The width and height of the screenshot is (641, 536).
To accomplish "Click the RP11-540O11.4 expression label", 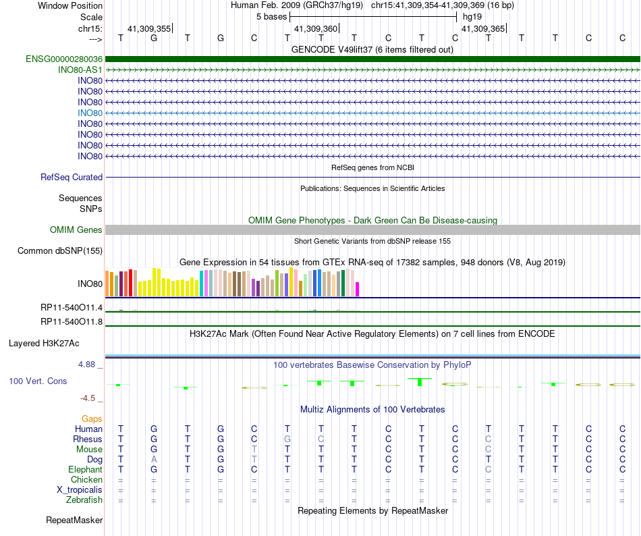I will (x=72, y=307).
